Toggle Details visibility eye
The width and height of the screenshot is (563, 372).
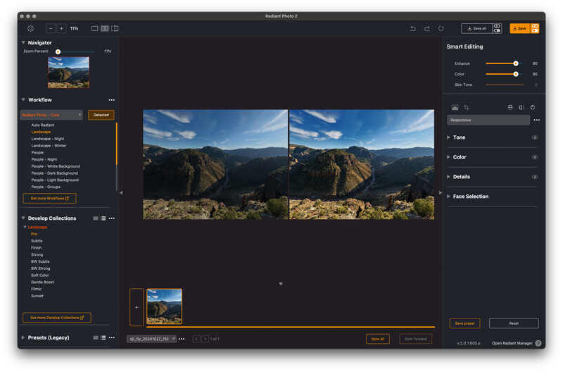[535, 177]
